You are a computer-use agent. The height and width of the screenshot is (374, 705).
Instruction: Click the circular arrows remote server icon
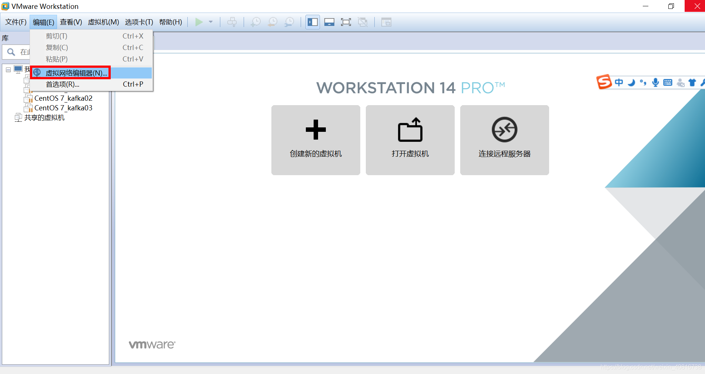pyautogui.click(x=505, y=130)
